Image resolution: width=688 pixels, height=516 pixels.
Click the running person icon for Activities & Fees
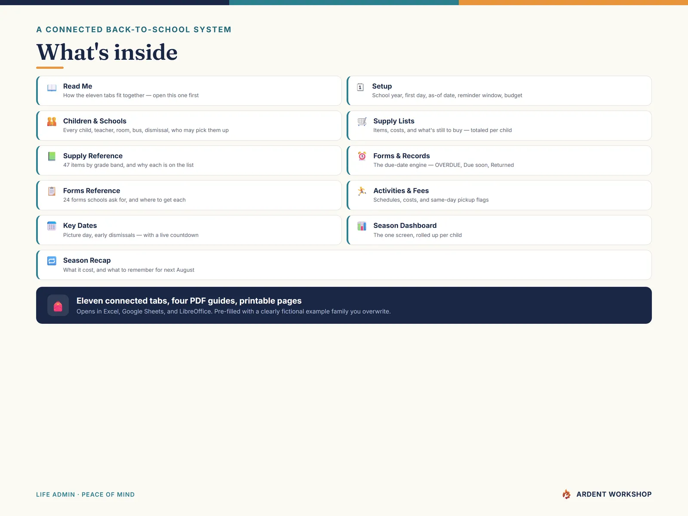click(362, 191)
